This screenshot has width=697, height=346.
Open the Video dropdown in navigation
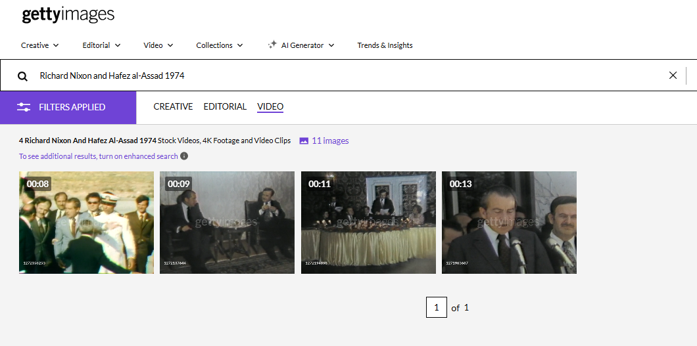[158, 45]
